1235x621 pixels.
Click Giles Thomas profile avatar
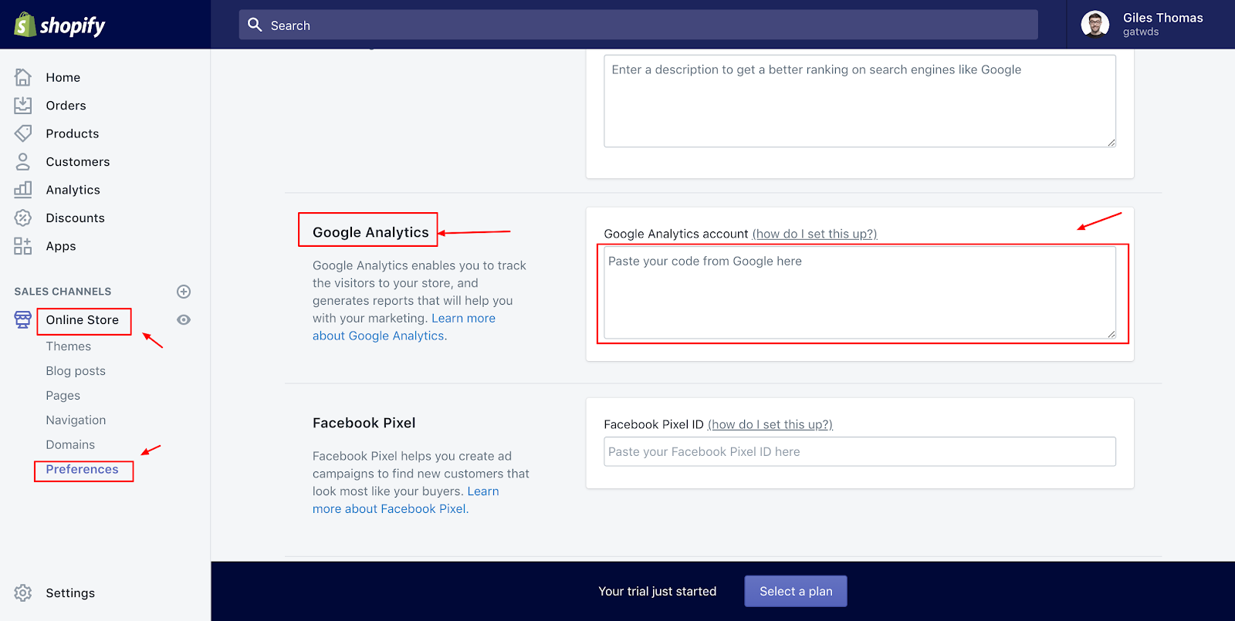pos(1095,25)
